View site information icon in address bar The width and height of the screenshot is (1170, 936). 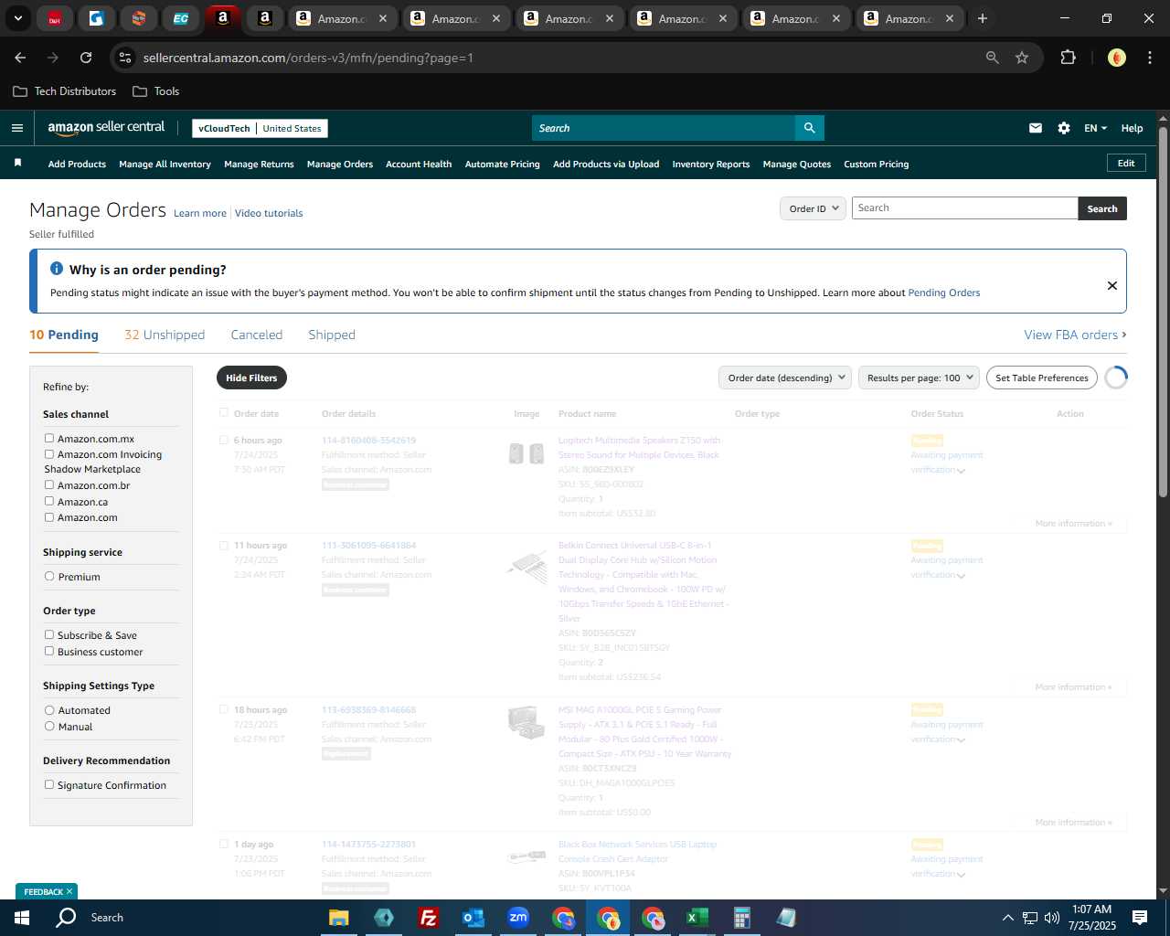(125, 58)
